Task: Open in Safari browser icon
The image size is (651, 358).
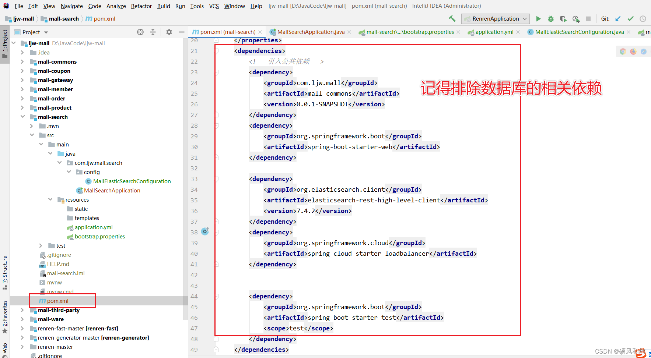Action: [643, 52]
